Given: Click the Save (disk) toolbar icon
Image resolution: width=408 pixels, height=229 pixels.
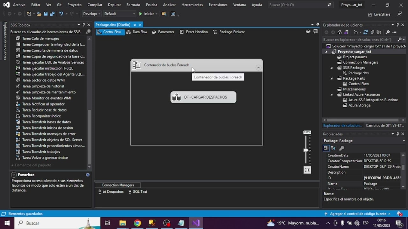Looking at the screenshot, I should click(46, 14).
